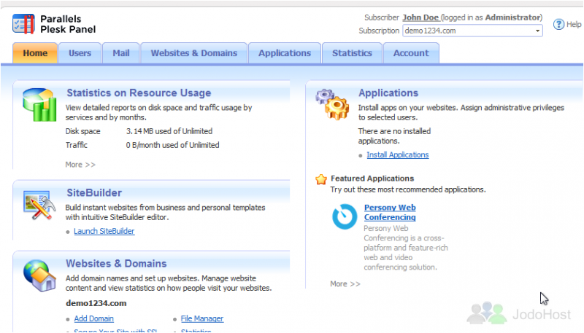Screen dimensions: 584x333
Task: Click the Launch SiteBuilder link
Action: tap(104, 231)
